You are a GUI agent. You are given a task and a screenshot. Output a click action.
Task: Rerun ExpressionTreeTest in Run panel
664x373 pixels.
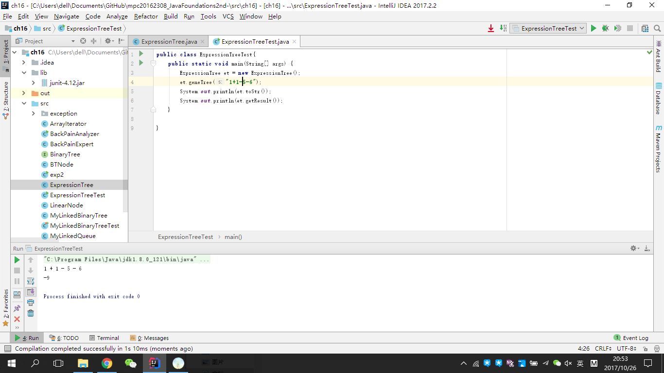[17, 260]
